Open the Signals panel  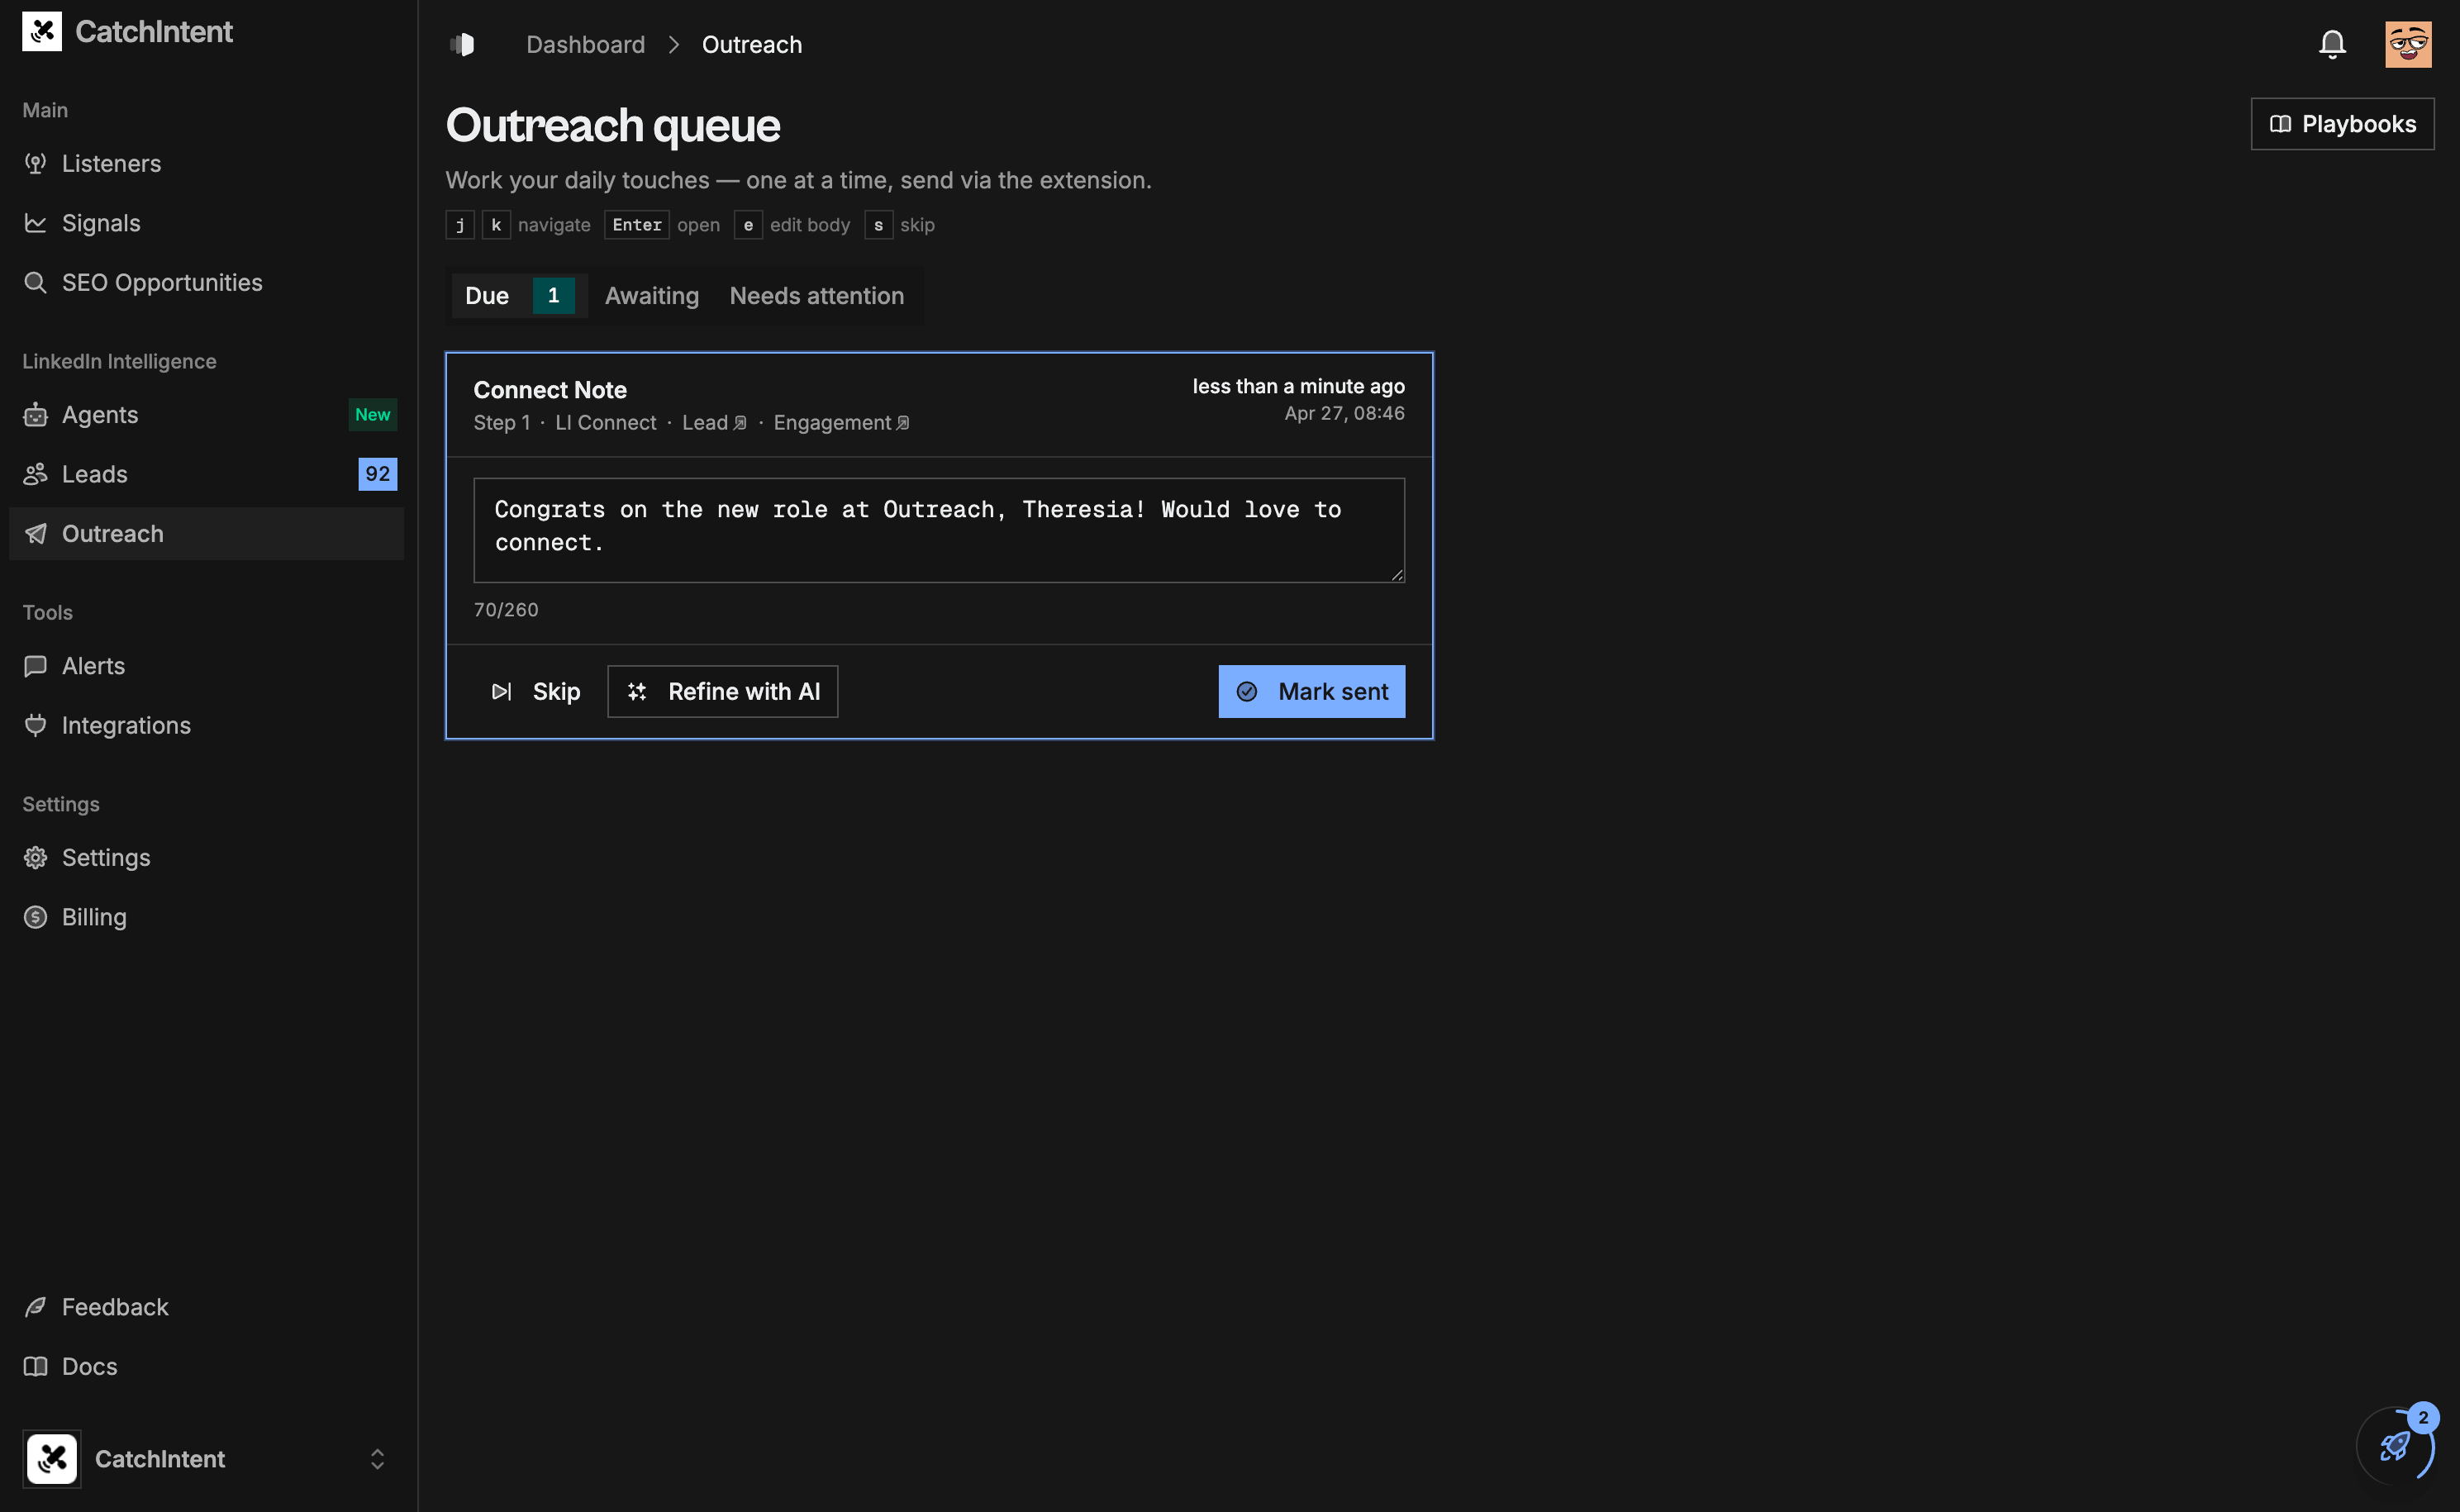point(100,222)
